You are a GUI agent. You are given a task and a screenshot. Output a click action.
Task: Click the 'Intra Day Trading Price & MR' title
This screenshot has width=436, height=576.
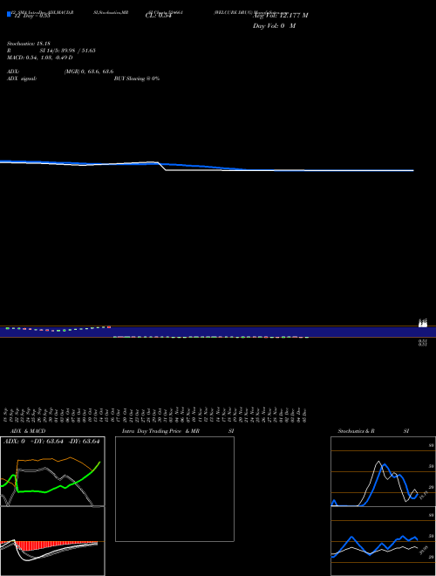pos(160,431)
